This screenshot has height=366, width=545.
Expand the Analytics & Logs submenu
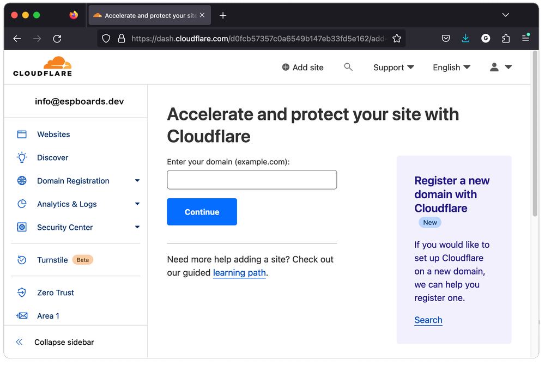[x=137, y=204]
